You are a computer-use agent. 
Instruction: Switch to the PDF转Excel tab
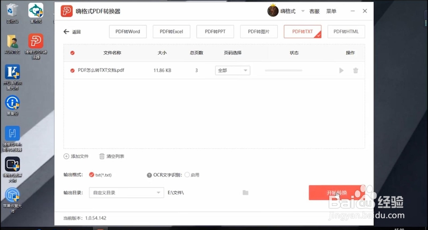[172, 32]
